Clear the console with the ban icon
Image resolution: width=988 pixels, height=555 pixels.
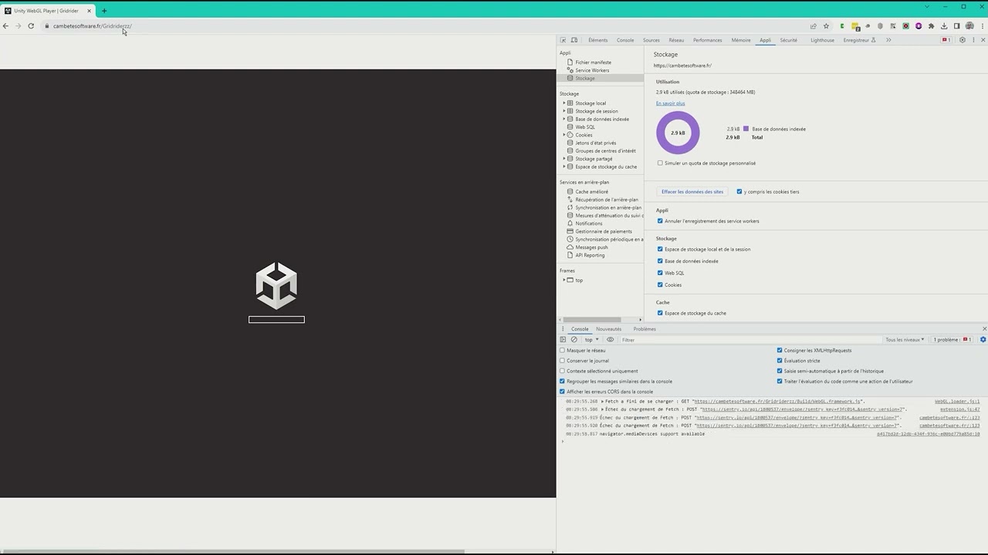tap(574, 339)
